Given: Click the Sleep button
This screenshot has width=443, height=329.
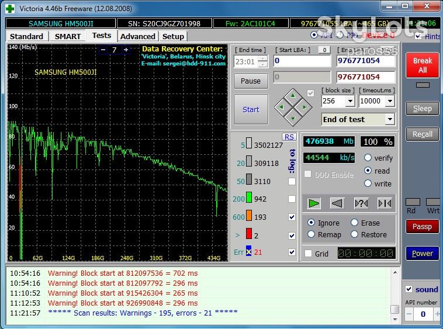Looking at the screenshot, I should coord(423,109).
